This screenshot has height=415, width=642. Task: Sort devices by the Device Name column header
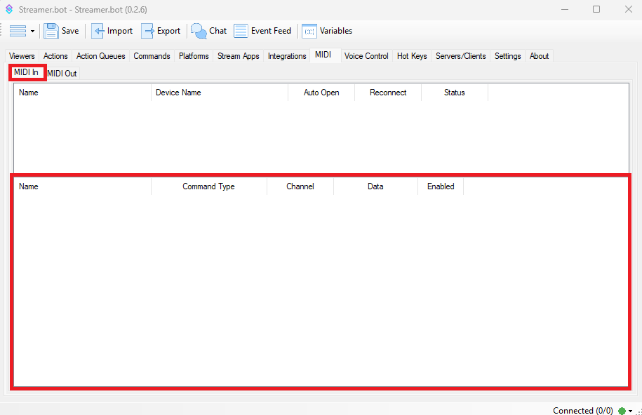coord(178,93)
